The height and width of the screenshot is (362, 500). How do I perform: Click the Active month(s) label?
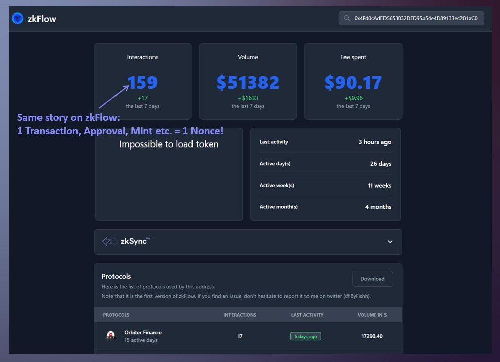coord(279,207)
